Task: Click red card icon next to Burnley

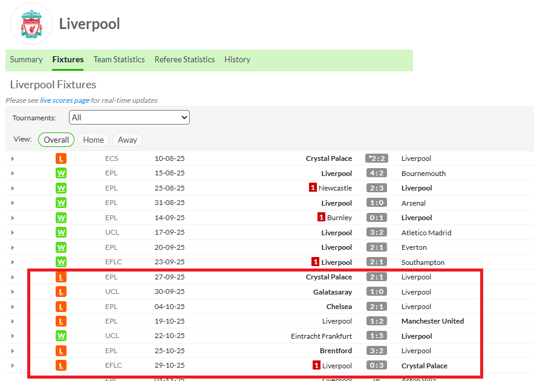Action: pyautogui.click(x=322, y=218)
